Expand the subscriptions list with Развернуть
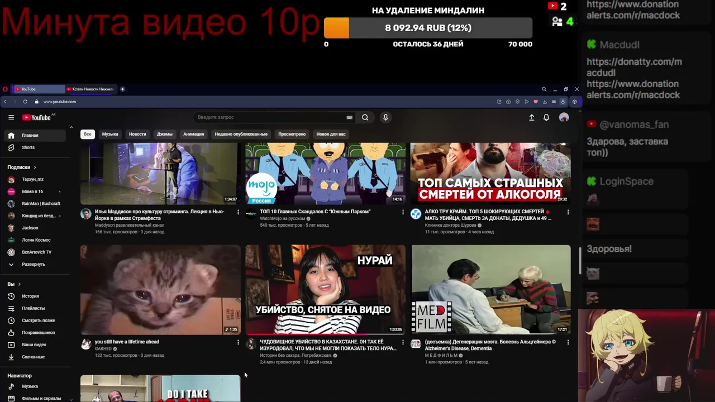Image resolution: width=715 pixels, height=402 pixels. click(35, 264)
